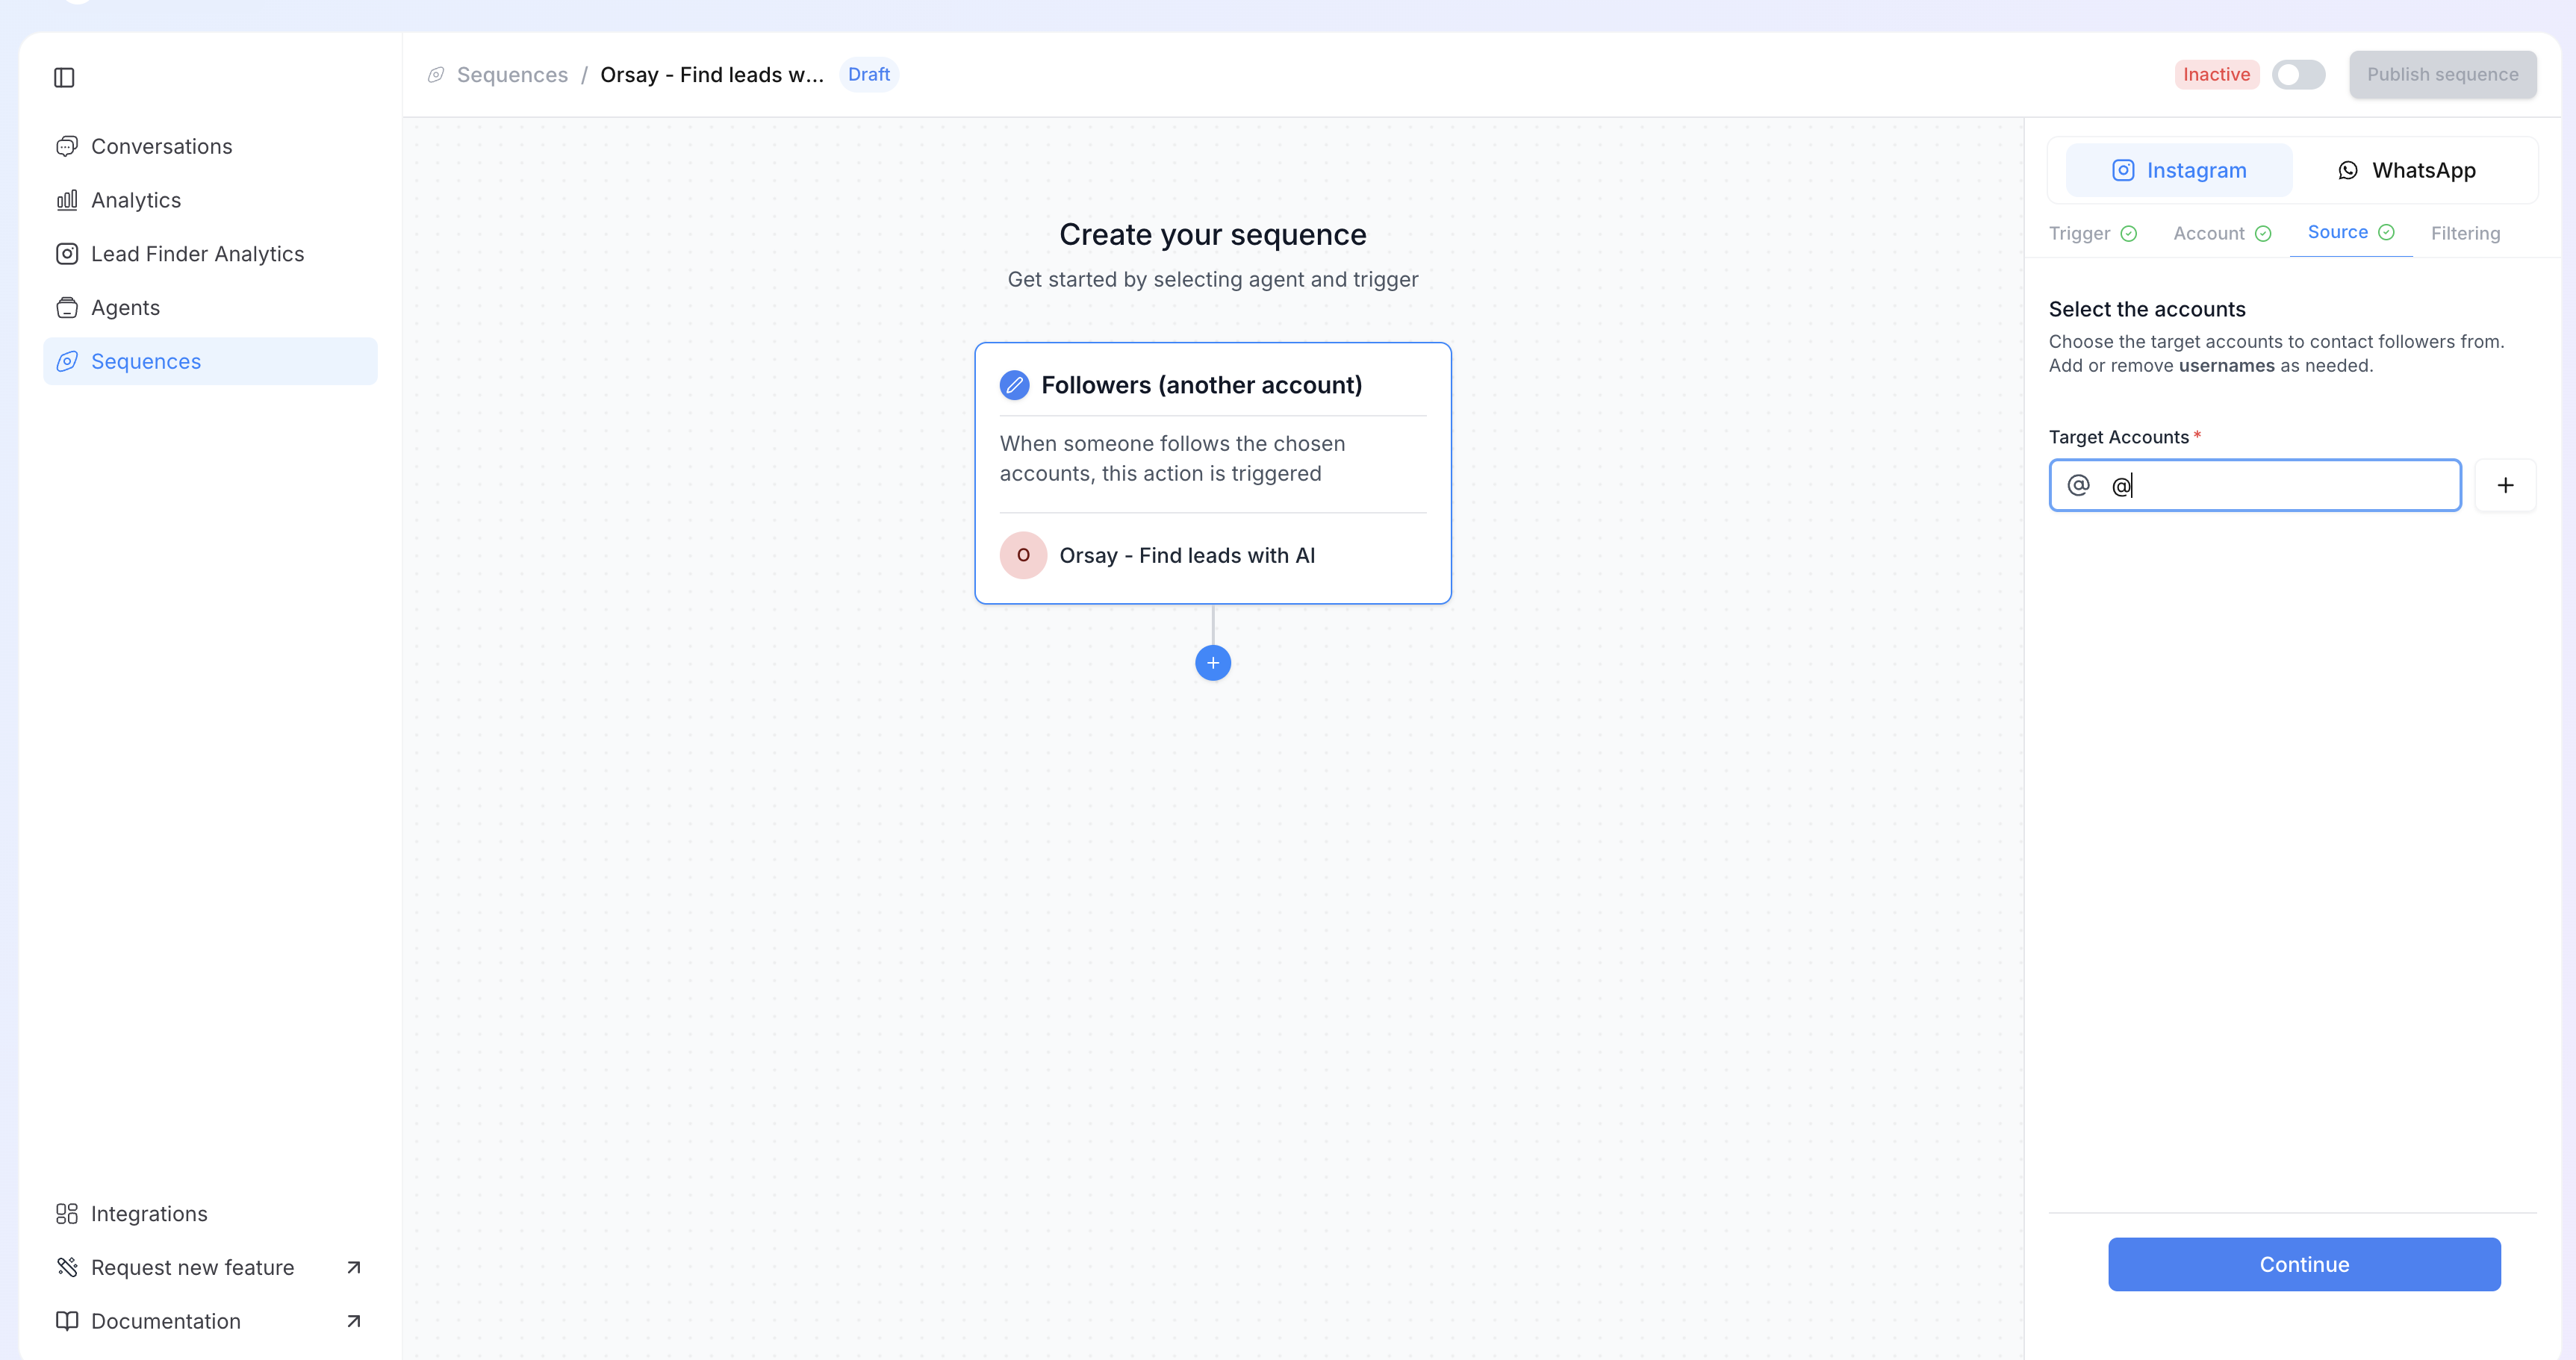2576x1360 pixels.
Task: Open the Integrations grid icon
Action: click(67, 1214)
